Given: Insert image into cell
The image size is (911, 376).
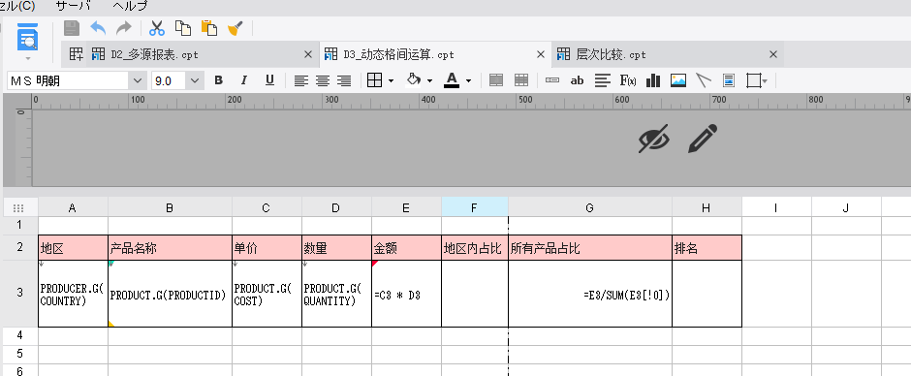Looking at the screenshot, I should [678, 80].
